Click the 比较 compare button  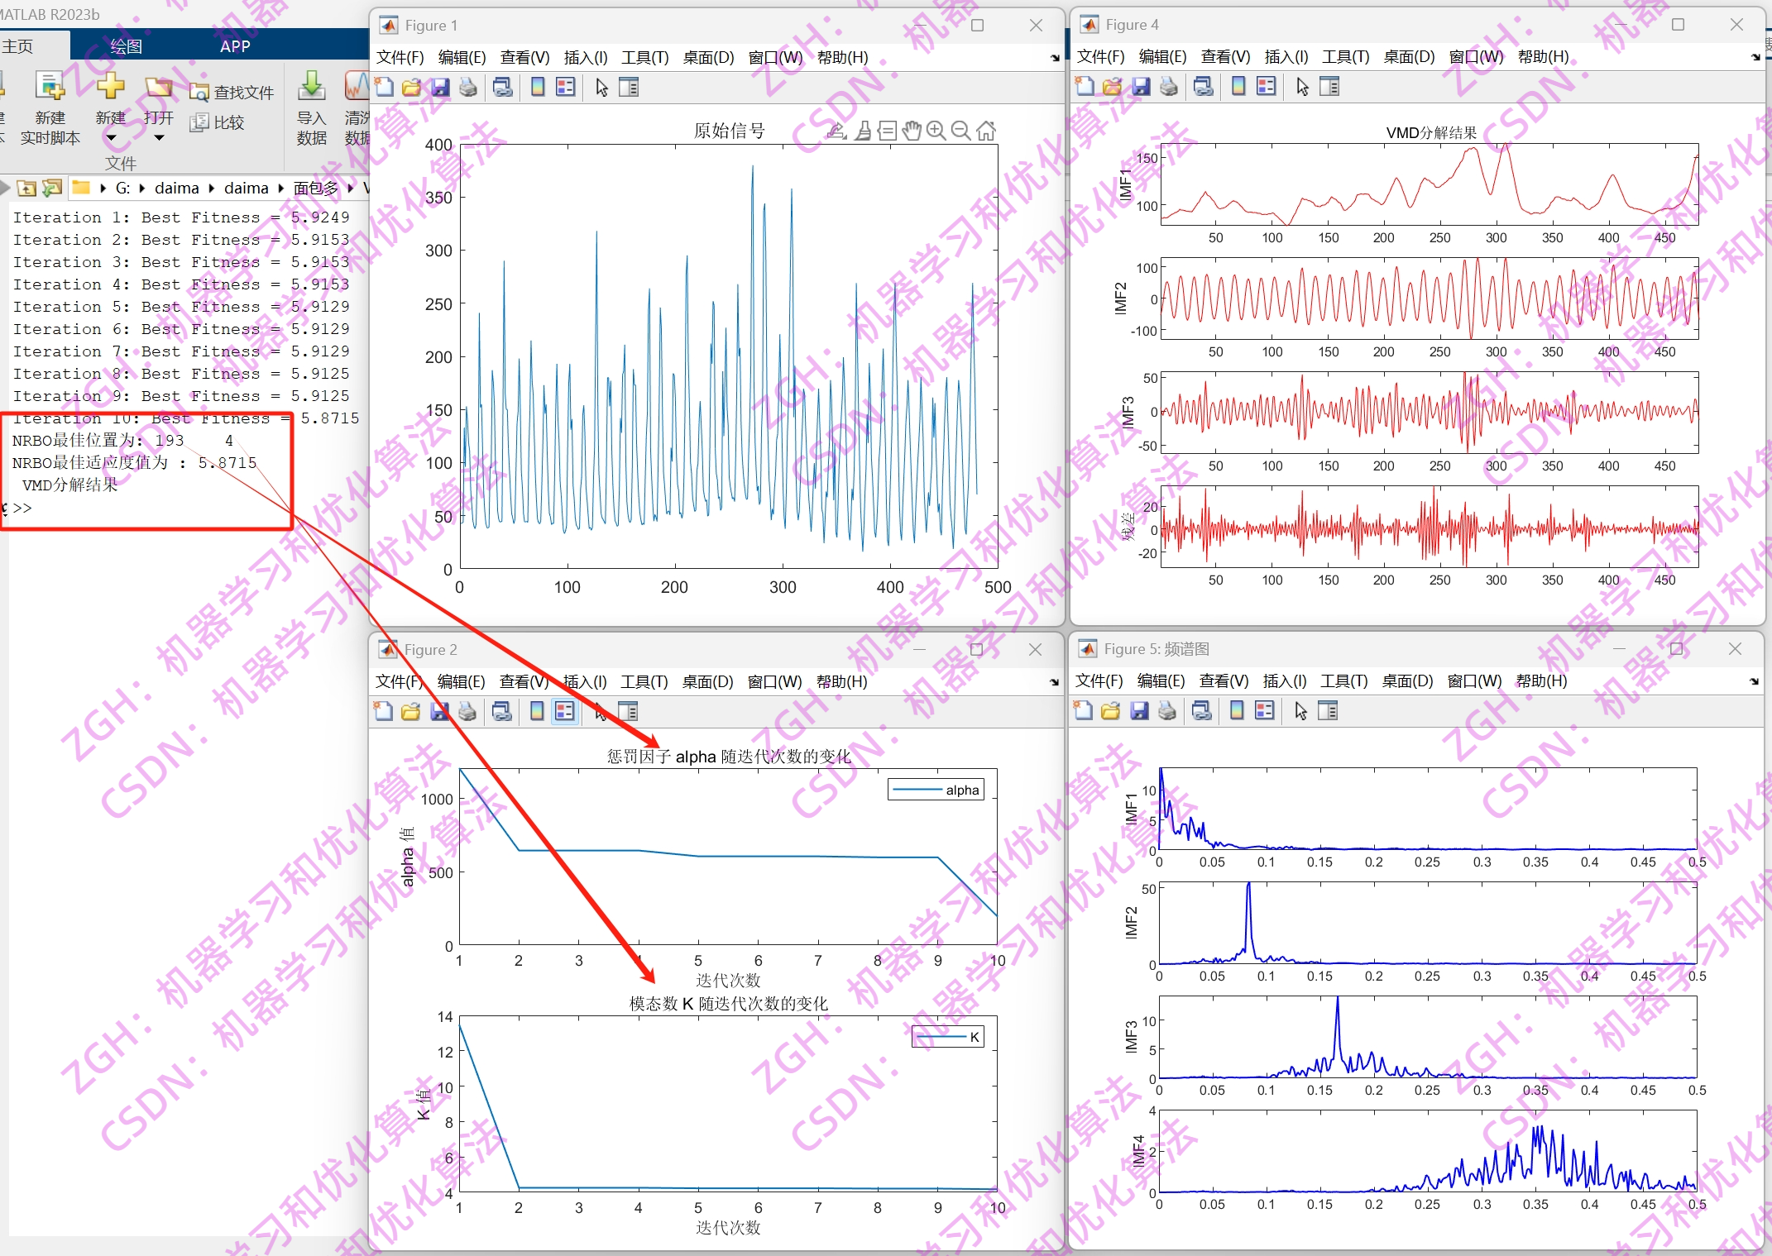pyautogui.click(x=218, y=122)
